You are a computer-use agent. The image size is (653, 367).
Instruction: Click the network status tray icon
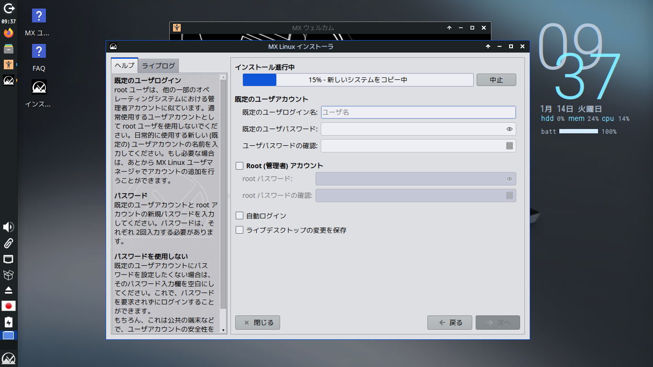pyautogui.click(x=9, y=259)
